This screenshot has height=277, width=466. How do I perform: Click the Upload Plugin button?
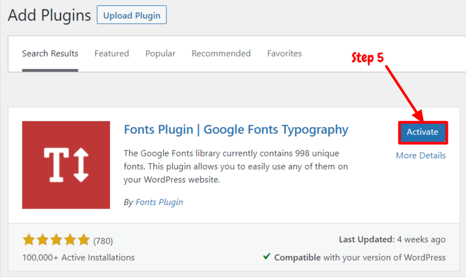click(132, 15)
